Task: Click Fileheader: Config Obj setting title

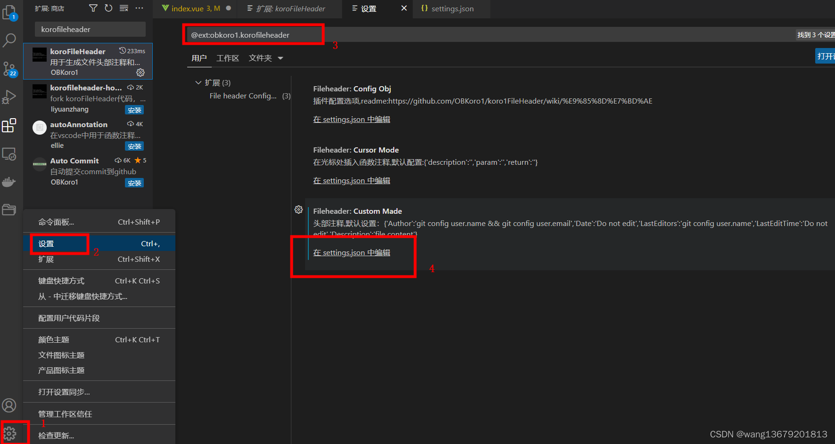Action: click(352, 89)
